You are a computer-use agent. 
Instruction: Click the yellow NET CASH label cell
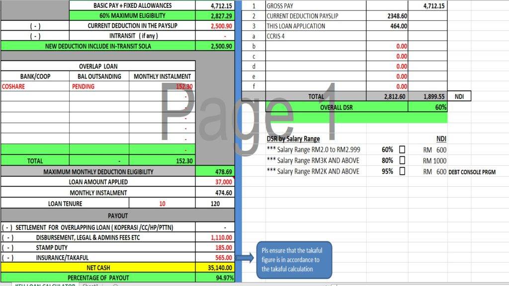point(98,268)
